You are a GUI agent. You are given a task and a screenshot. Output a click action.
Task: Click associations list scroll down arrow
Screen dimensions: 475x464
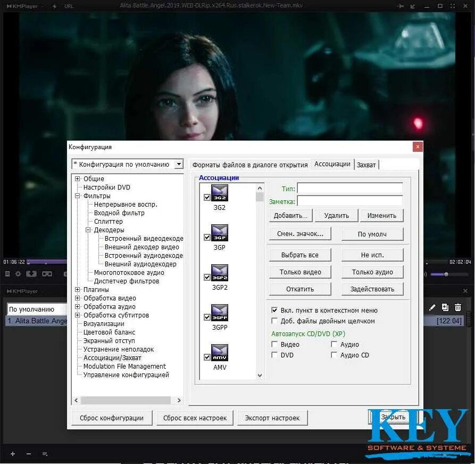point(260,376)
